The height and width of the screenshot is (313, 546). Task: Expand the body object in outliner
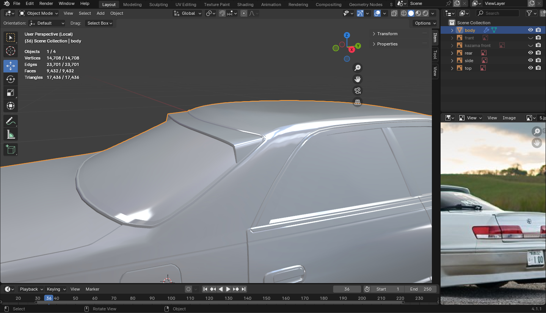(x=452, y=30)
